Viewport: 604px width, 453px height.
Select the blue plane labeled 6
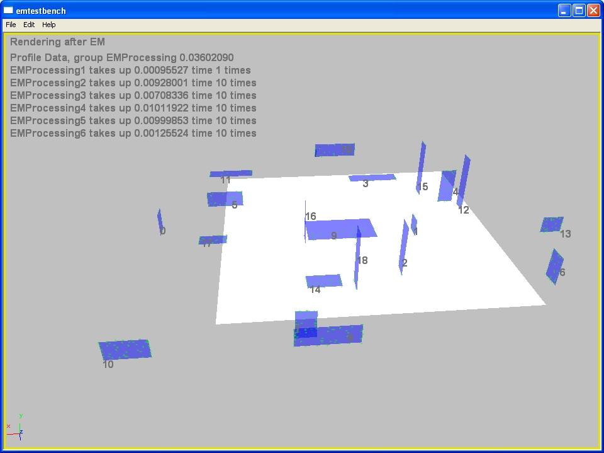pos(554,266)
